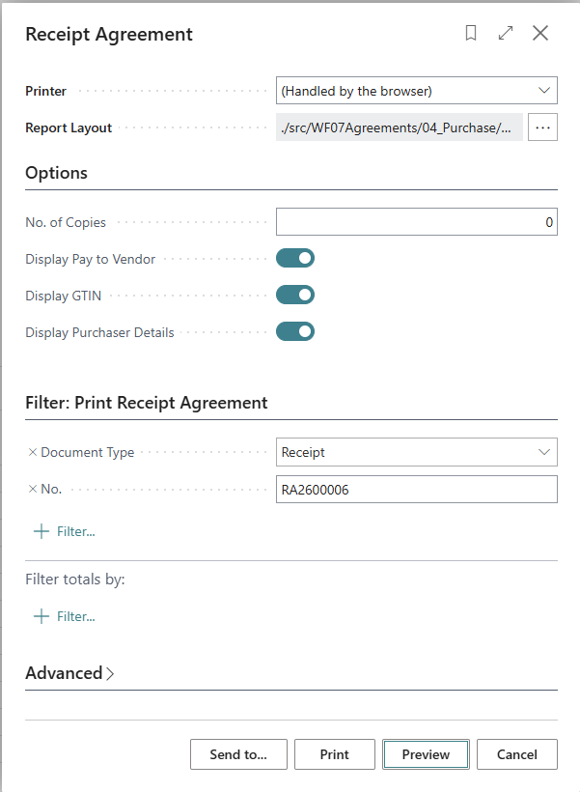Toggle Display Pay to Vendor switch
This screenshot has height=792, width=580.
coord(295,259)
